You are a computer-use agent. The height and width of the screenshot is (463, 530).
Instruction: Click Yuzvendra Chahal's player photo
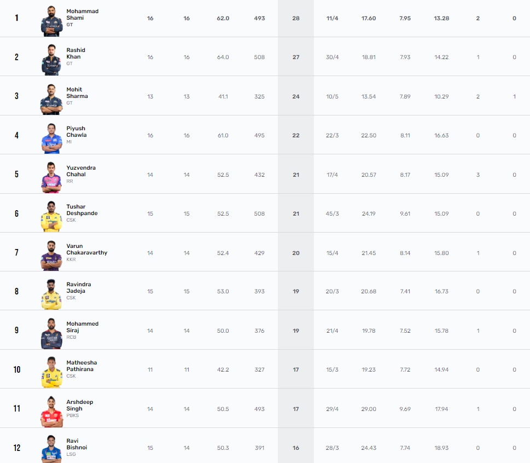click(x=51, y=174)
